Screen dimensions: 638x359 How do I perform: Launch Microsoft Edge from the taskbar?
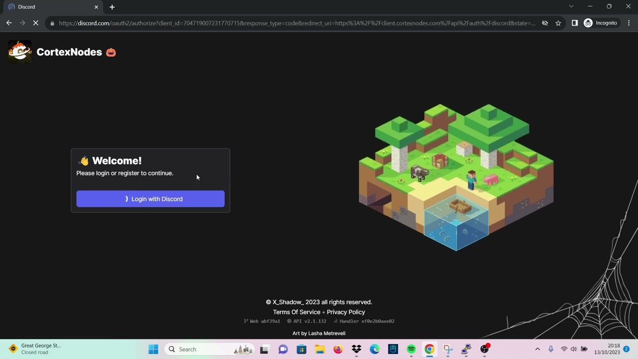(375, 349)
